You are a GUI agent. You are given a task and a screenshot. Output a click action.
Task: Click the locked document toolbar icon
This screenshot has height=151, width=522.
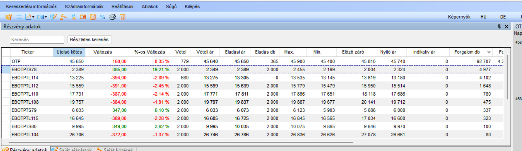(x=73, y=17)
